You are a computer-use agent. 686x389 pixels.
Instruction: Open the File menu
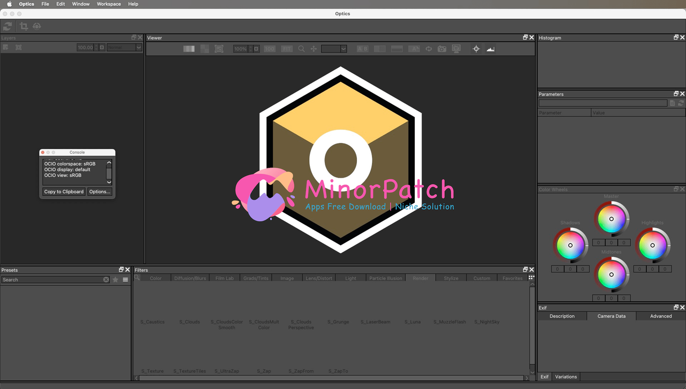pos(45,4)
